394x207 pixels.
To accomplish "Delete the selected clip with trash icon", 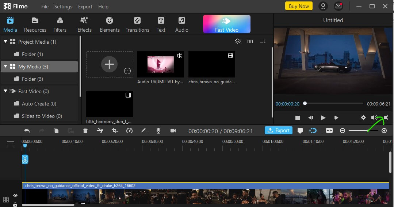I will [85, 130].
